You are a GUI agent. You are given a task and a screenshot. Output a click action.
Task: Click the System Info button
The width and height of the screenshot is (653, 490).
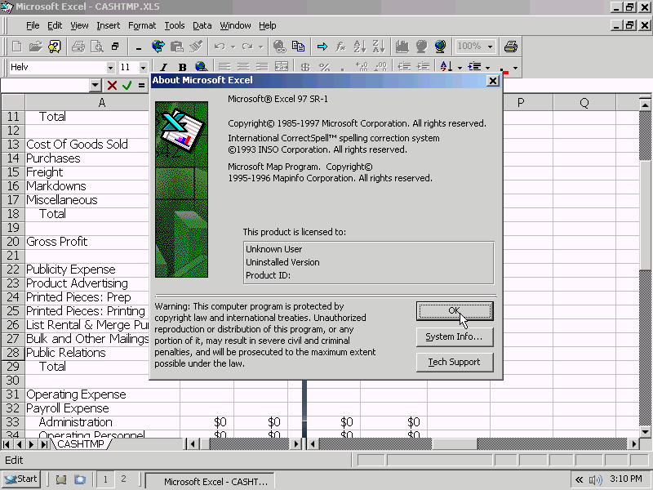tap(455, 336)
